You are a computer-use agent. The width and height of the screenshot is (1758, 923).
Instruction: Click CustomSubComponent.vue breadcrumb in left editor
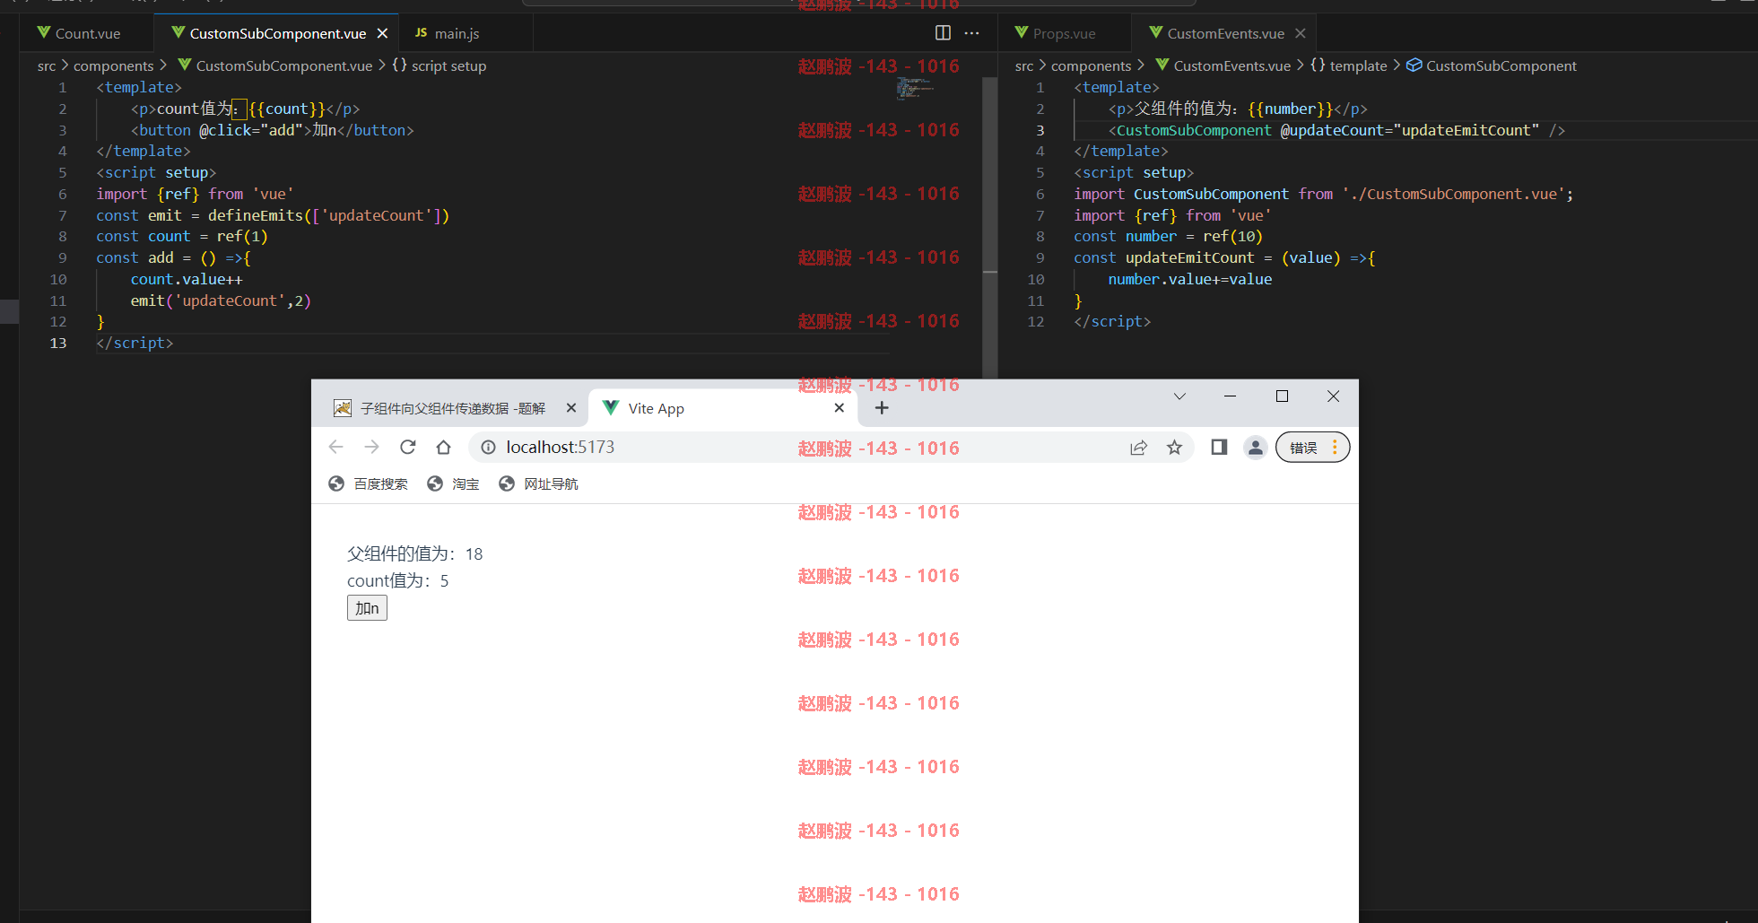pyautogui.click(x=275, y=65)
